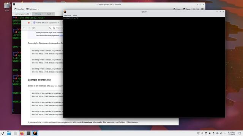Screen dimensions: 243x136
Task: Click the Firefox back arrow button
Action: [x=24, y=28]
